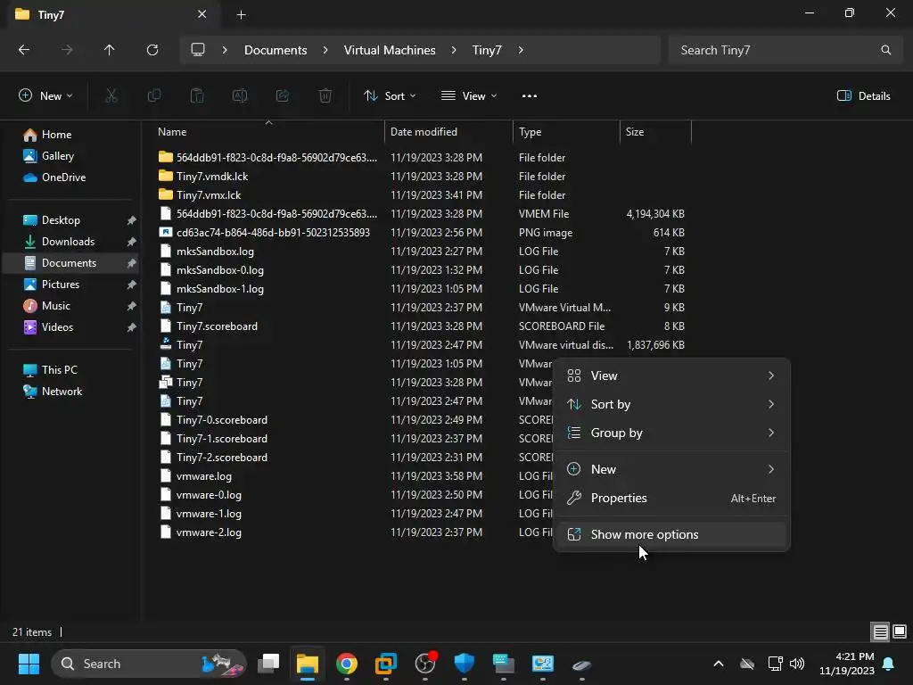Sort by Size column header
This screenshot has height=685, width=913.
coord(655,132)
